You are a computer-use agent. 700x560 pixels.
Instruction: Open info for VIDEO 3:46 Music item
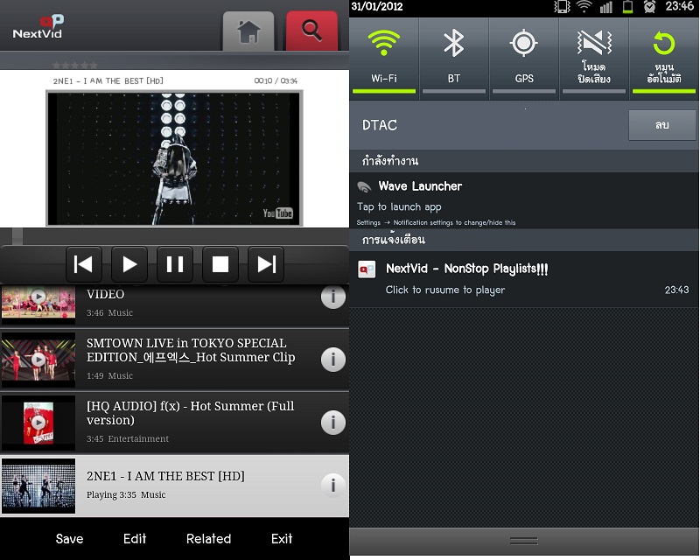pos(333,297)
